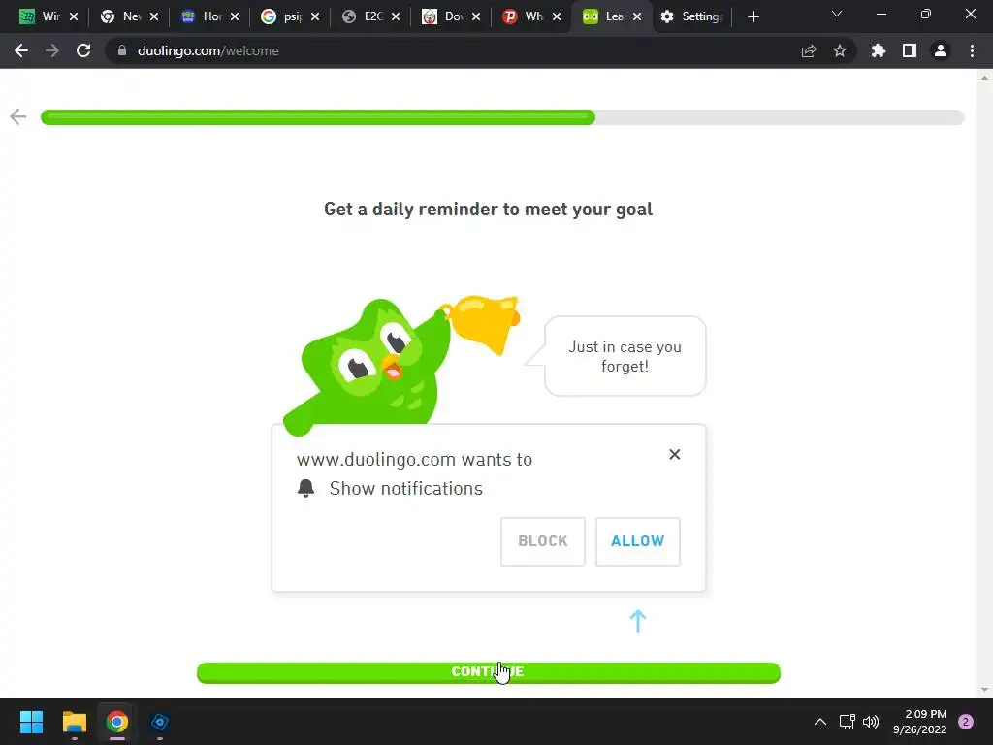
Task: Block Duolingo notifications
Action: [543, 541]
